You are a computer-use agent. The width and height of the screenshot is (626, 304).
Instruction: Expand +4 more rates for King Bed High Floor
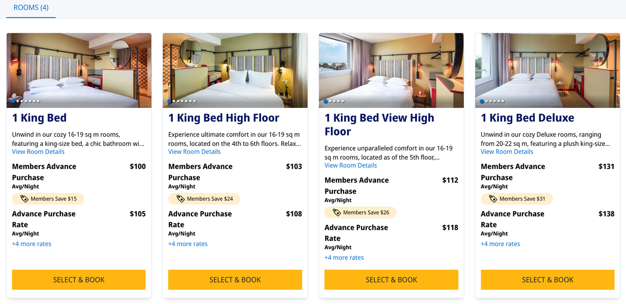pyautogui.click(x=188, y=244)
